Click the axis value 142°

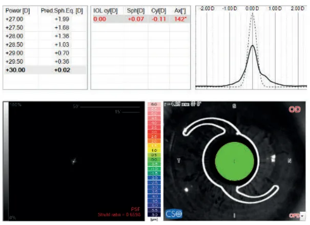click(x=180, y=19)
